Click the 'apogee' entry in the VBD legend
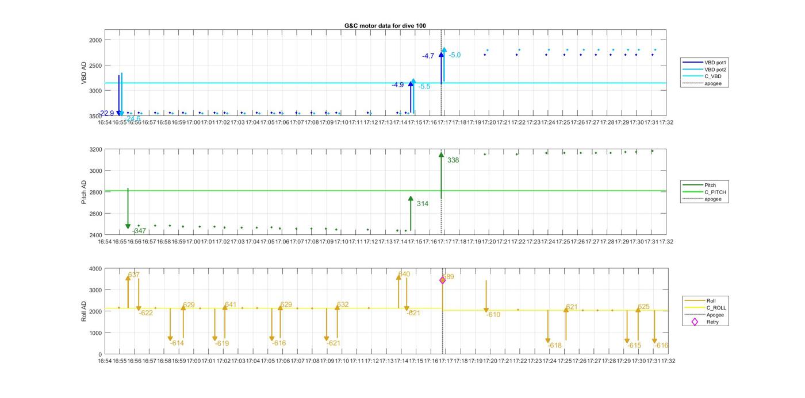 point(701,84)
